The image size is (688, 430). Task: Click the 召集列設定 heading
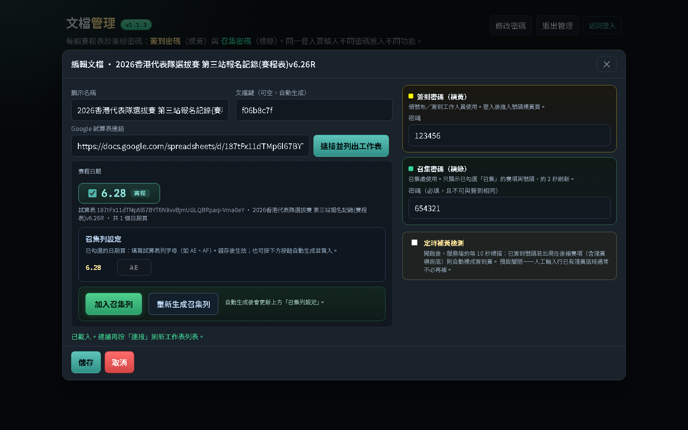[103, 239]
